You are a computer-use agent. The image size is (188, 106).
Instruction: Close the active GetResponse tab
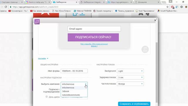(76, 2)
